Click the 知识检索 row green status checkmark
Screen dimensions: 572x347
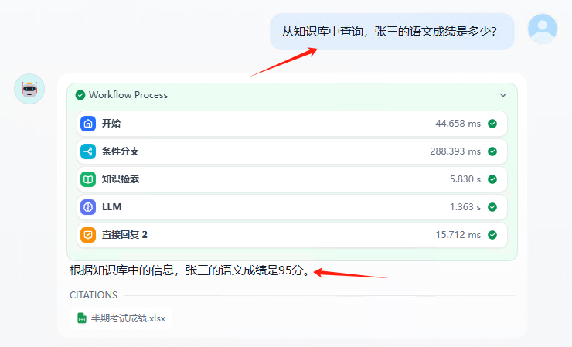tap(492, 179)
